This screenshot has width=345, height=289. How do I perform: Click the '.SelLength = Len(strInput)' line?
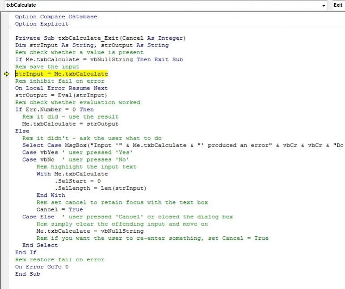click(101, 188)
